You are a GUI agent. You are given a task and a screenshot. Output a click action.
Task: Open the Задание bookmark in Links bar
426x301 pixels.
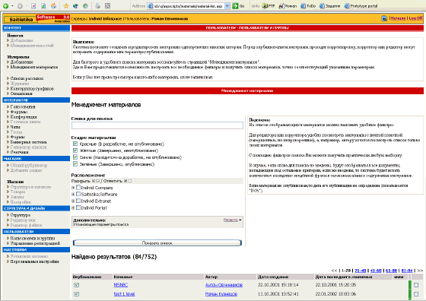tap(330, 5)
